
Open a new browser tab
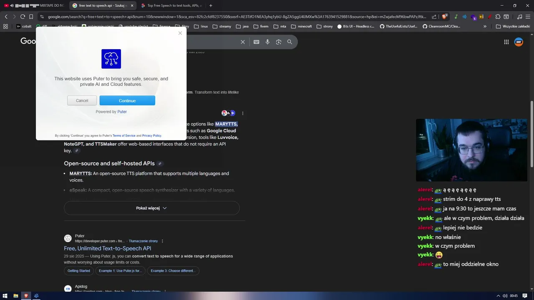click(211, 5)
